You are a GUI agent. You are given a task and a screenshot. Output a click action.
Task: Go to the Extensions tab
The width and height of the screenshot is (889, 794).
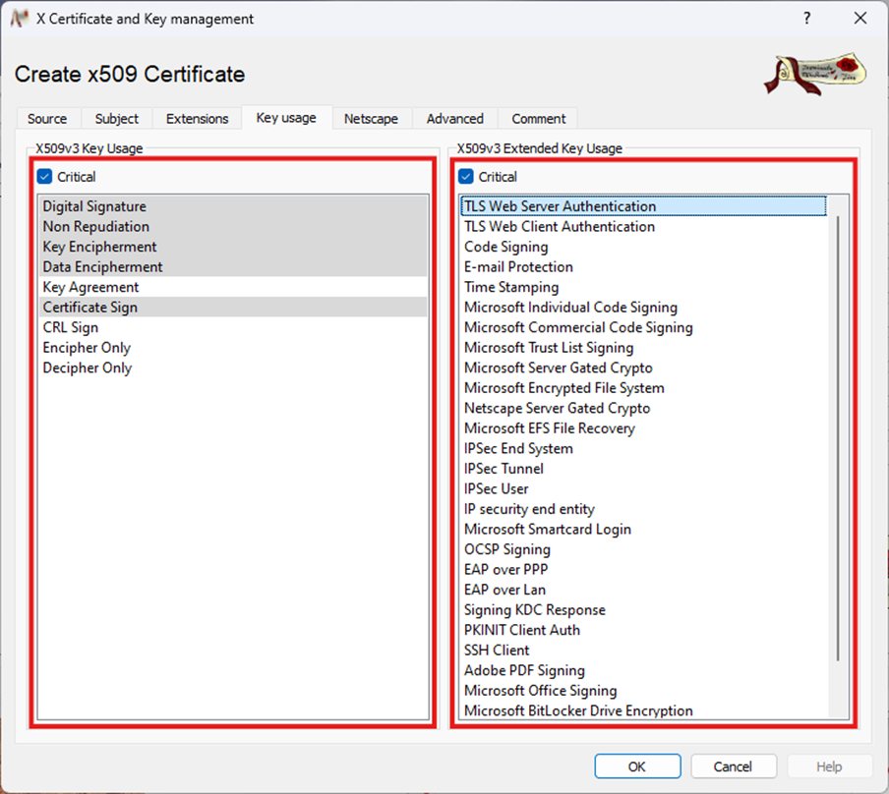tap(197, 119)
